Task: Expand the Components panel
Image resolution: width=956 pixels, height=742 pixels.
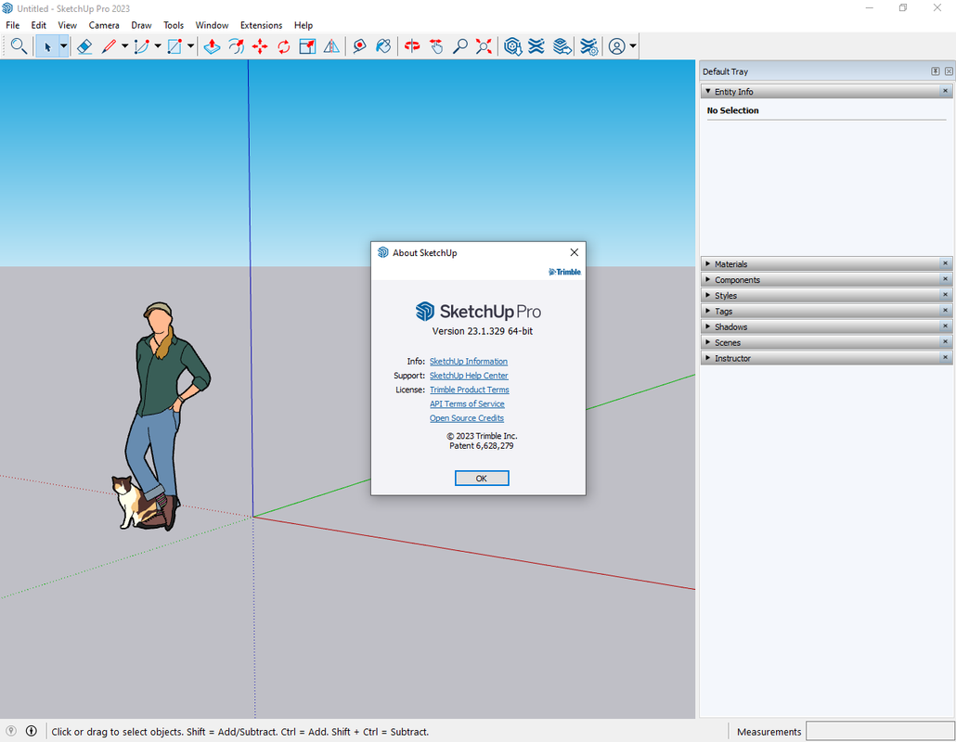Action: pos(708,279)
